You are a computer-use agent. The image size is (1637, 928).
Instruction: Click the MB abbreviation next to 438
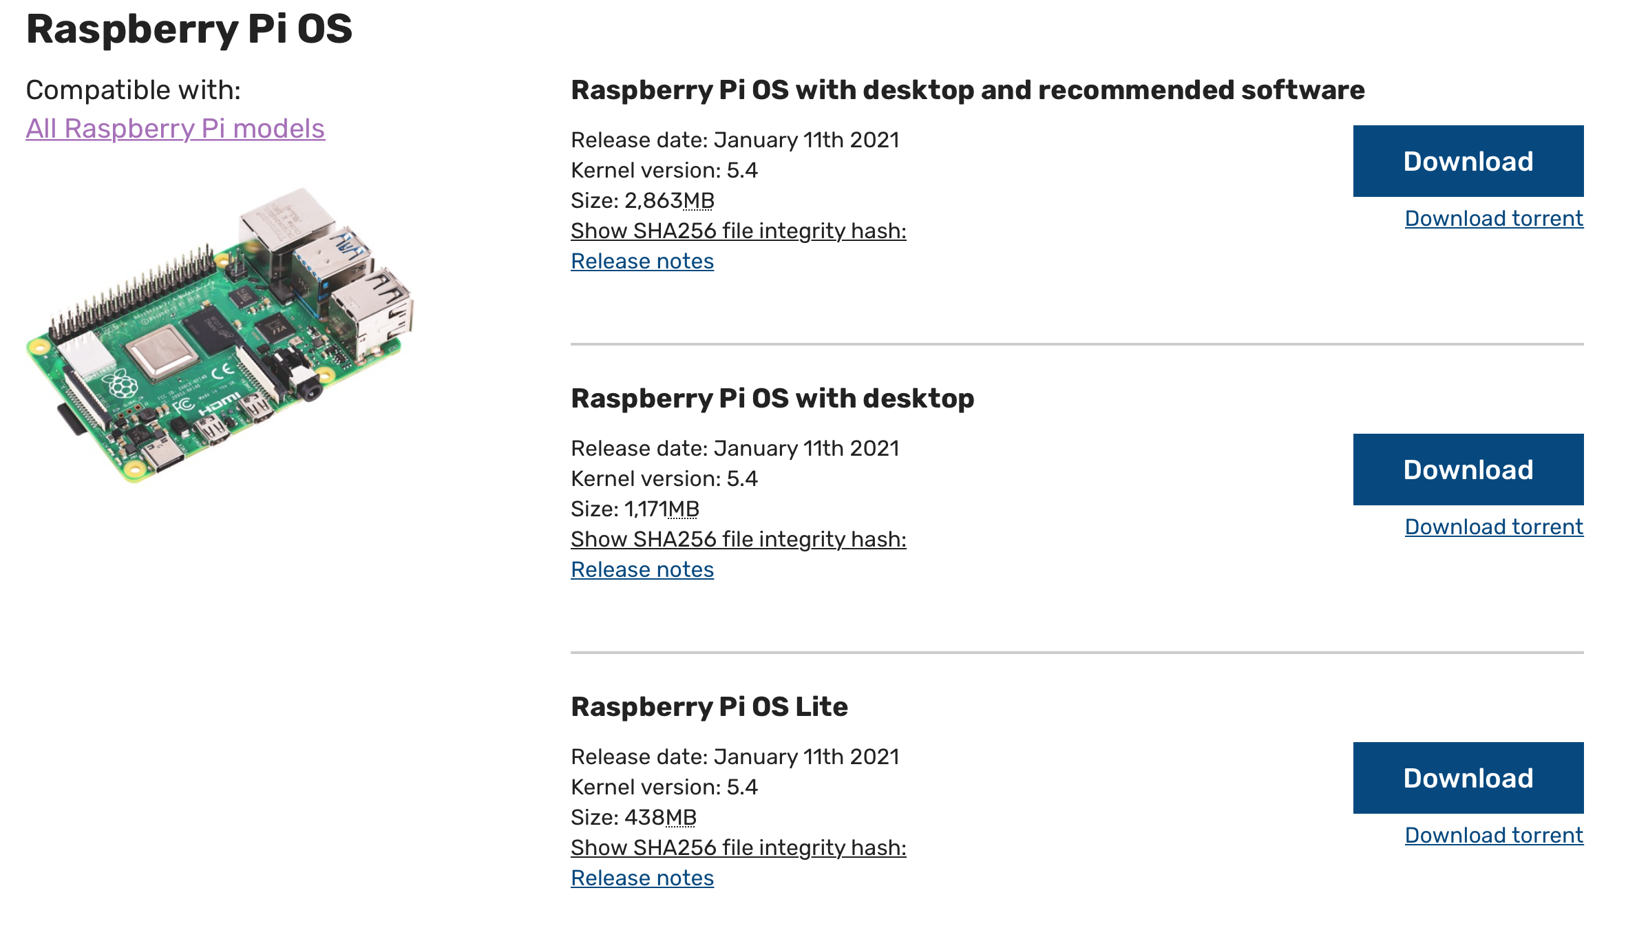click(681, 817)
